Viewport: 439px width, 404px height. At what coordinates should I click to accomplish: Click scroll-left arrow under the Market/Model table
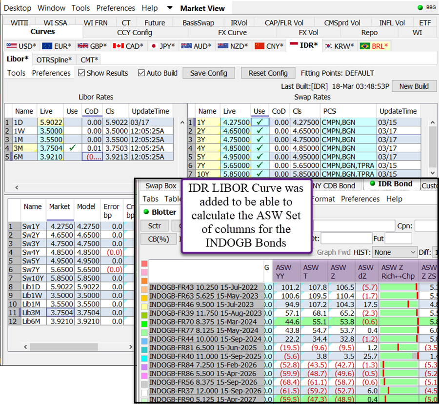25,347
